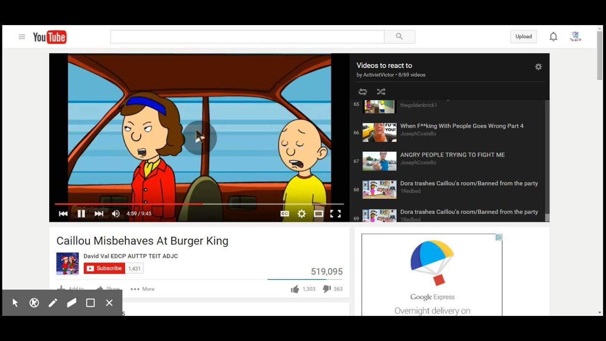606x341 pixels.
Task: Switch to theater mode
Action: (319, 214)
